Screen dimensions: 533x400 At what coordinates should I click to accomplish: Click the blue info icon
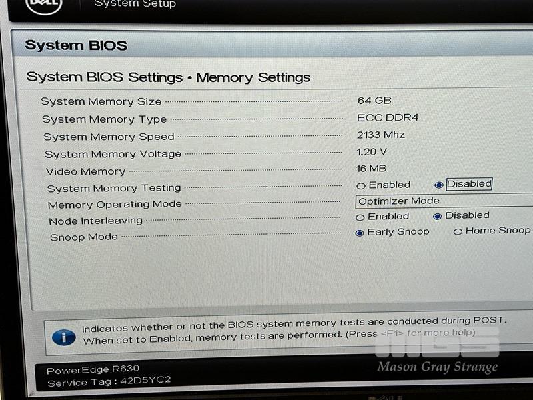(64, 337)
